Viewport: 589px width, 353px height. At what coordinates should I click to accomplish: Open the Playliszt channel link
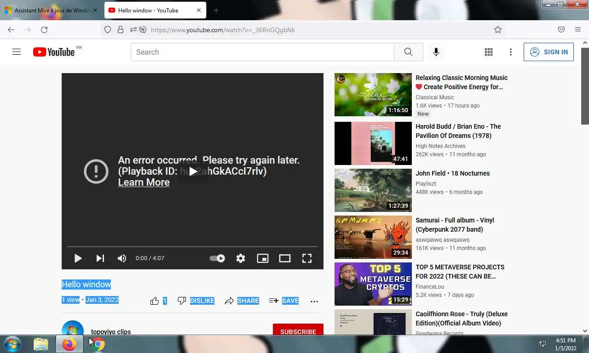click(426, 184)
